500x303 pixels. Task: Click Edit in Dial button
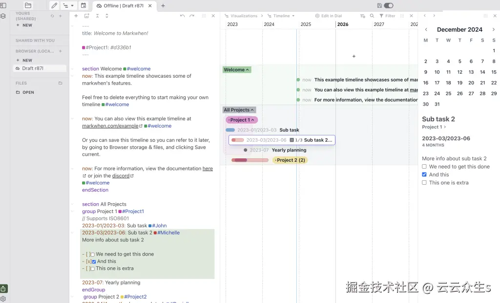click(329, 16)
